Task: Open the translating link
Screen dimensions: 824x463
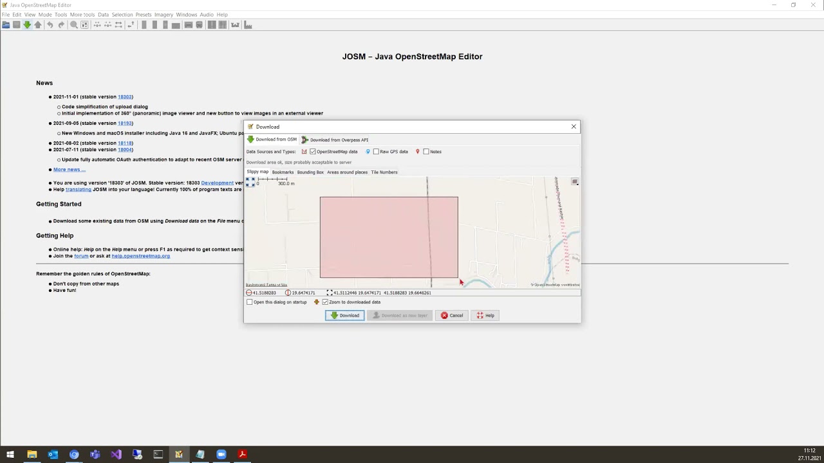Action: pyautogui.click(x=78, y=189)
